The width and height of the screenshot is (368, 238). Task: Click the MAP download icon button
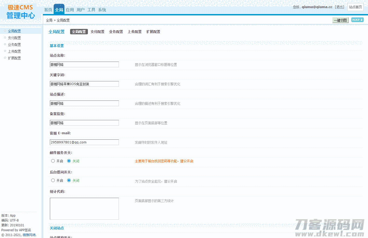pyautogui.click(x=357, y=20)
